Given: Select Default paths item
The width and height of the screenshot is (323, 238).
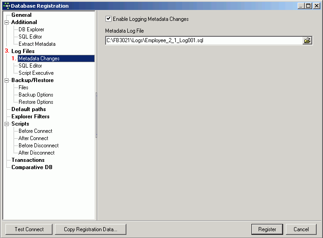Looking at the screenshot, I should pos(29,109).
